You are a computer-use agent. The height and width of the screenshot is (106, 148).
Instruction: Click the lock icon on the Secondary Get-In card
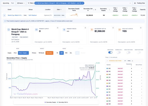(x=113, y=28)
